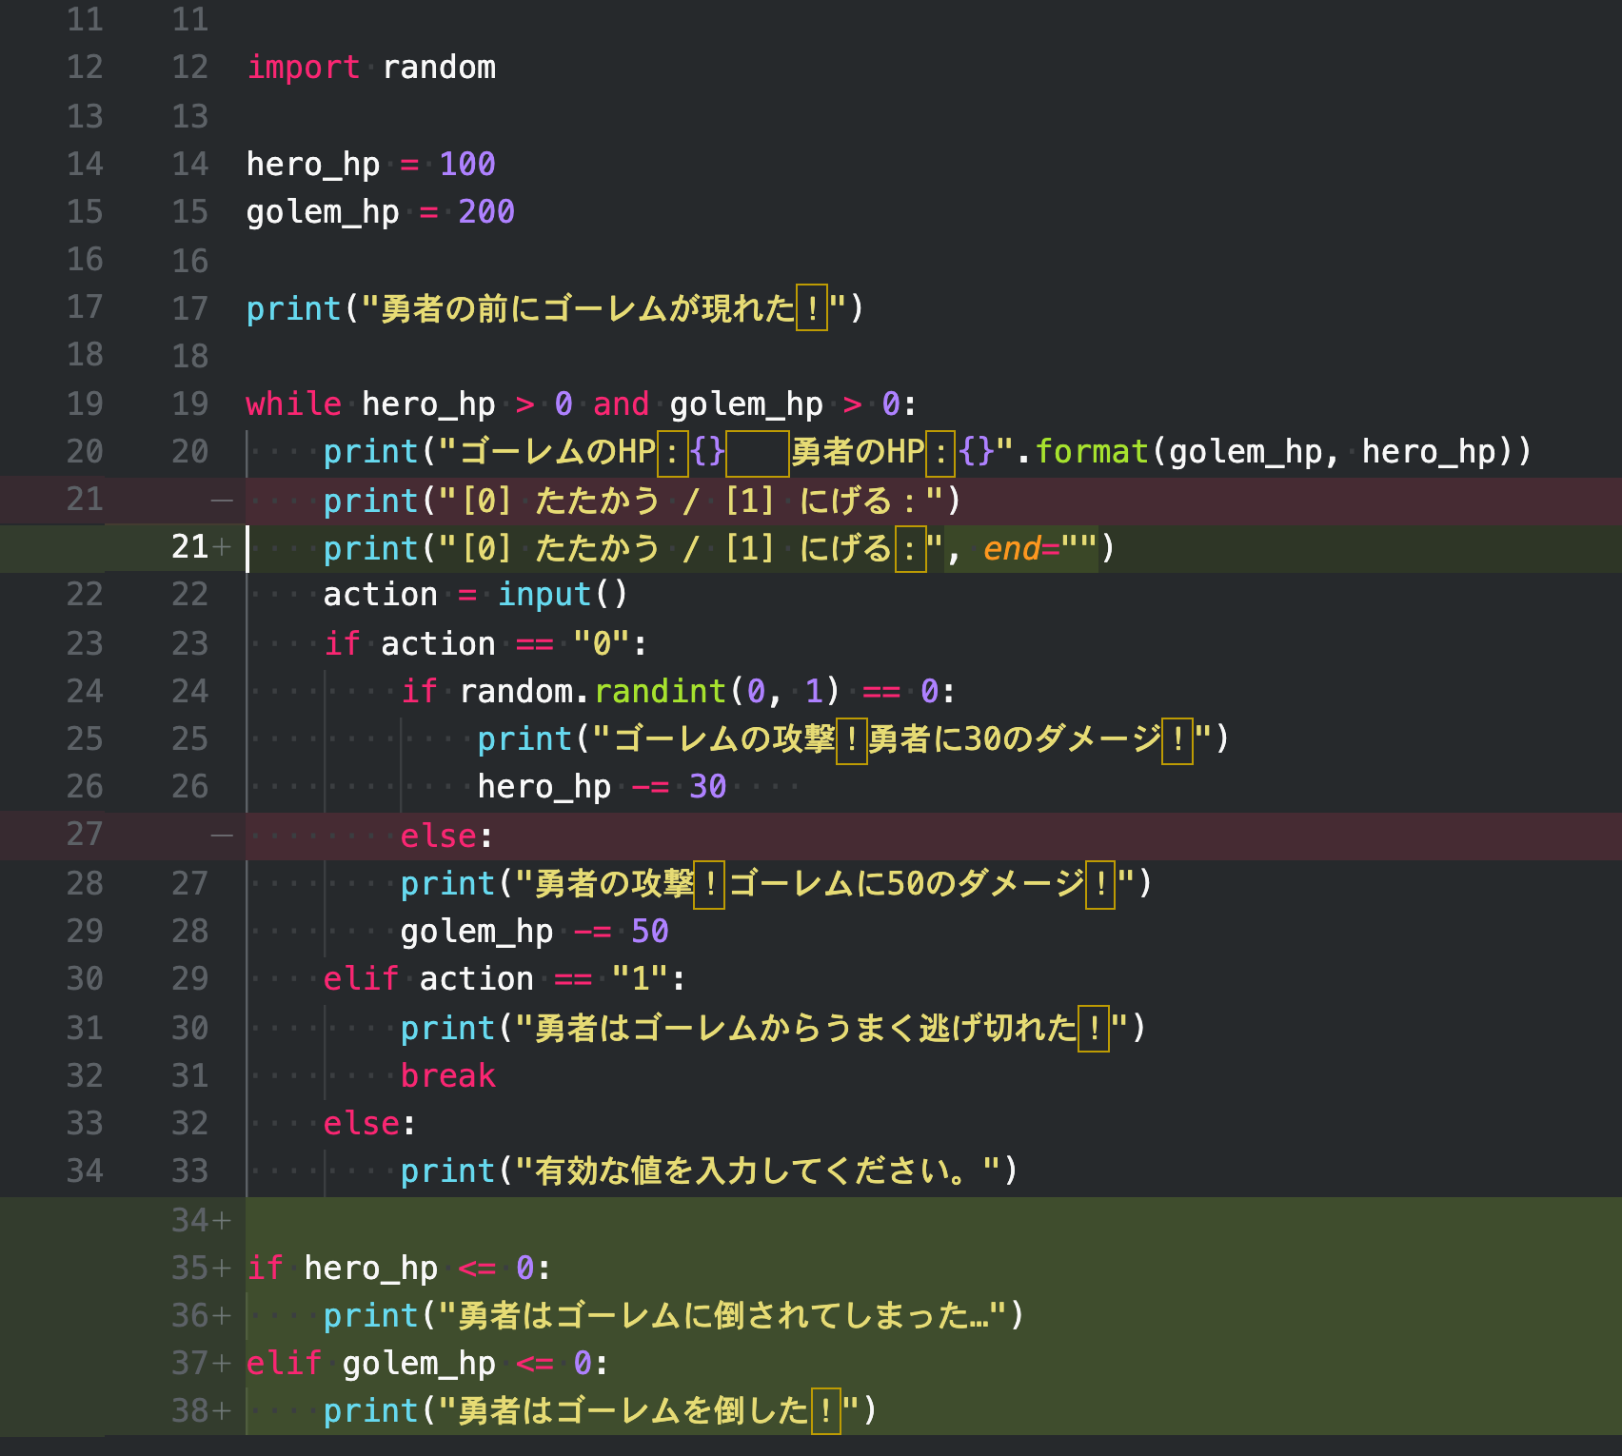Click the minus marker of removed line 21
This screenshot has height=1456, width=1622.
coord(222,500)
